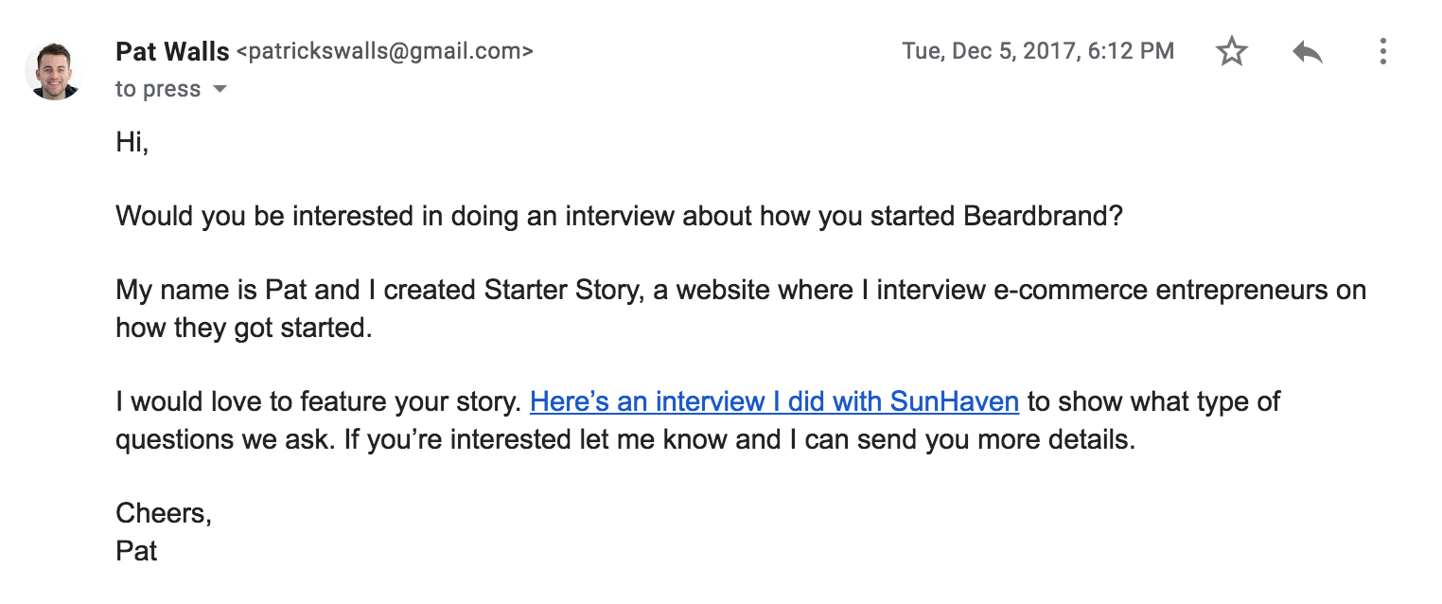Click the "to press" recipient text
1442x604 pixels.
tap(157, 89)
